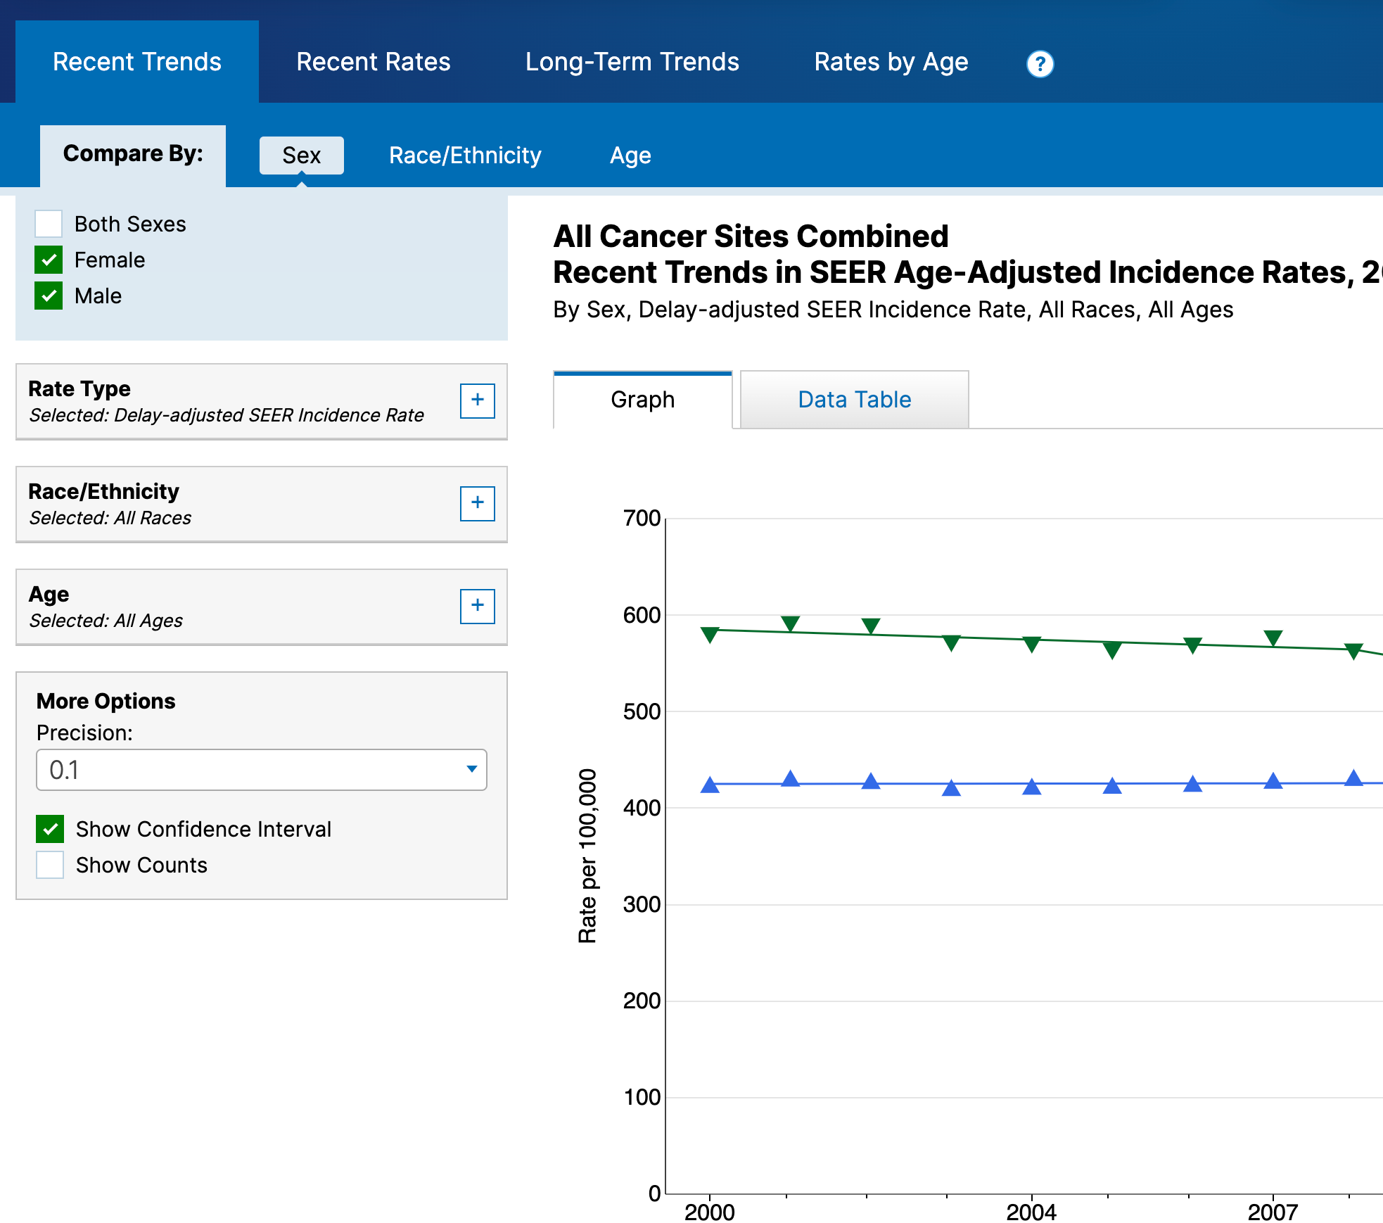Switch to the Recent Rates tab
The image size is (1383, 1223).
[x=373, y=62]
